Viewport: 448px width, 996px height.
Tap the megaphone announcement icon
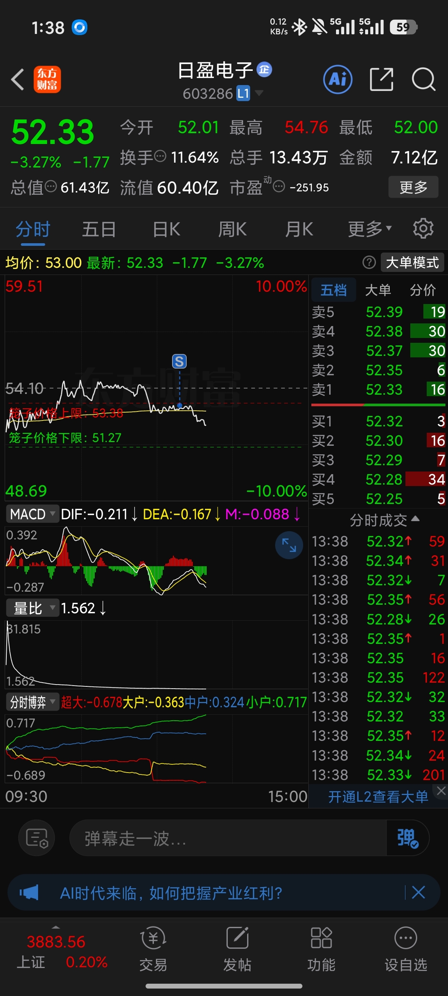tap(29, 893)
